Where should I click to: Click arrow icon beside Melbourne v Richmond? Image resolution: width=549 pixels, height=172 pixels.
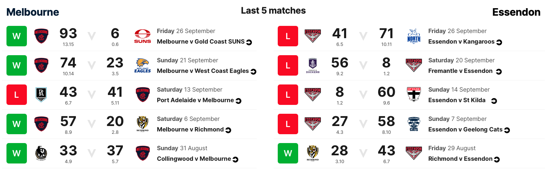(x=228, y=130)
